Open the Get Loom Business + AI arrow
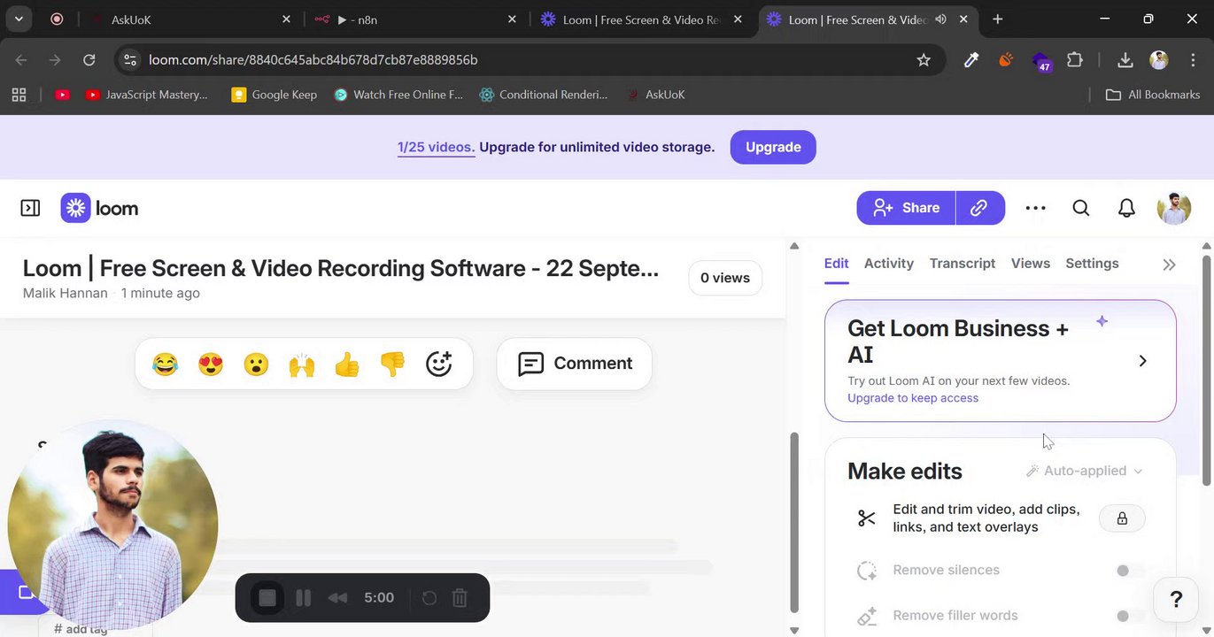 (1142, 361)
